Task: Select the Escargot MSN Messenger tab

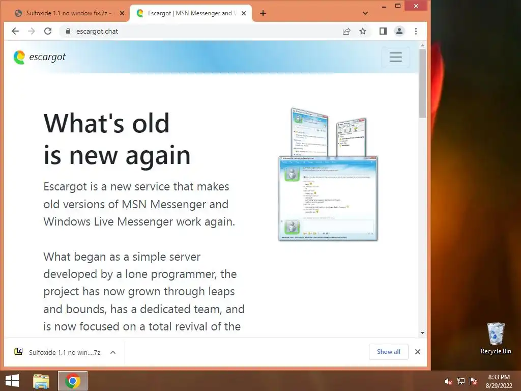Action: pyautogui.click(x=190, y=13)
